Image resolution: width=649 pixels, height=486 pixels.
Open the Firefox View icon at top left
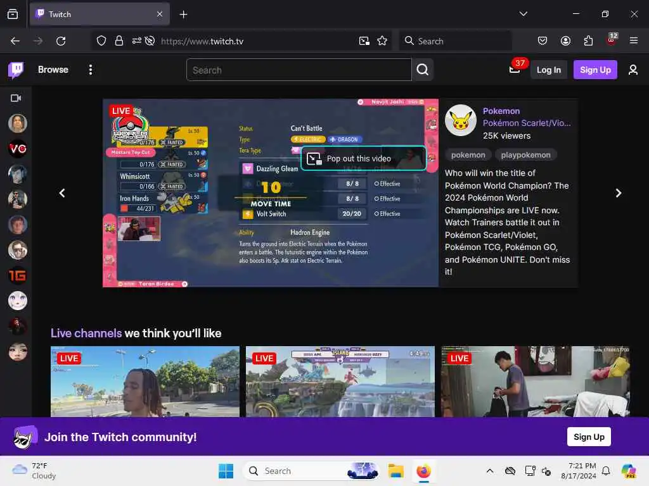tap(13, 14)
